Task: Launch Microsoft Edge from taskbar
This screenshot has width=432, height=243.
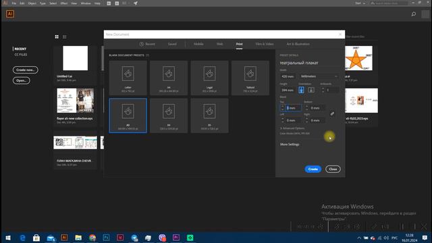Action: (22, 238)
